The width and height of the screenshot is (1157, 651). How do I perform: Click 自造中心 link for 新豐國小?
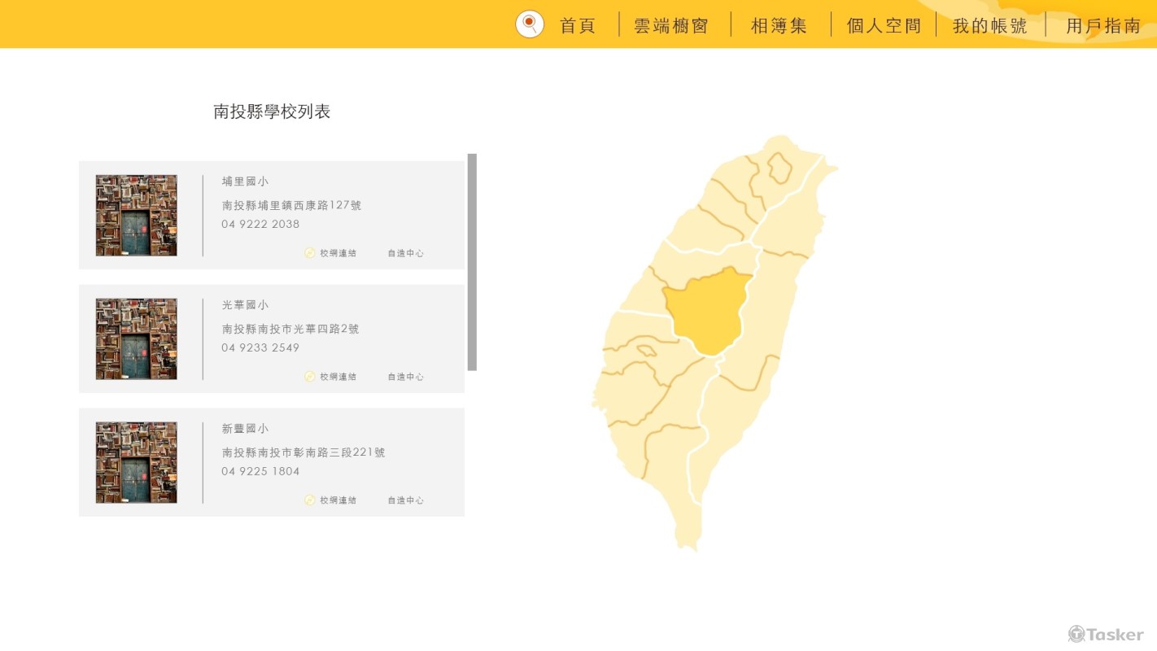coord(405,500)
